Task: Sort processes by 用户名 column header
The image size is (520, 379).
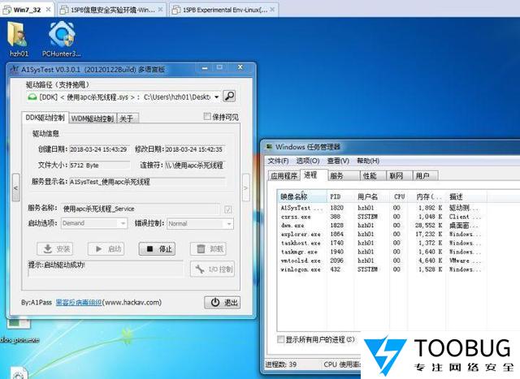Action: pos(372,196)
